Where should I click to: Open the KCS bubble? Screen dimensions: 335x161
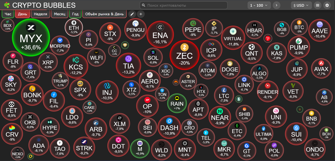coord(76,67)
